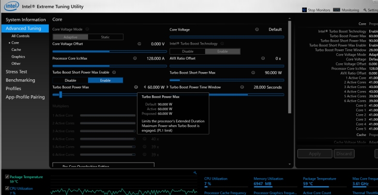Open Benchmarking section
The height and width of the screenshot is (195, 378).
(x=20, y=80)
